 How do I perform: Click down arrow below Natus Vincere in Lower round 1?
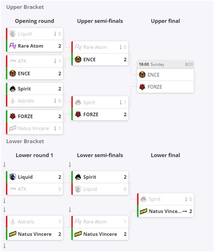5,246
